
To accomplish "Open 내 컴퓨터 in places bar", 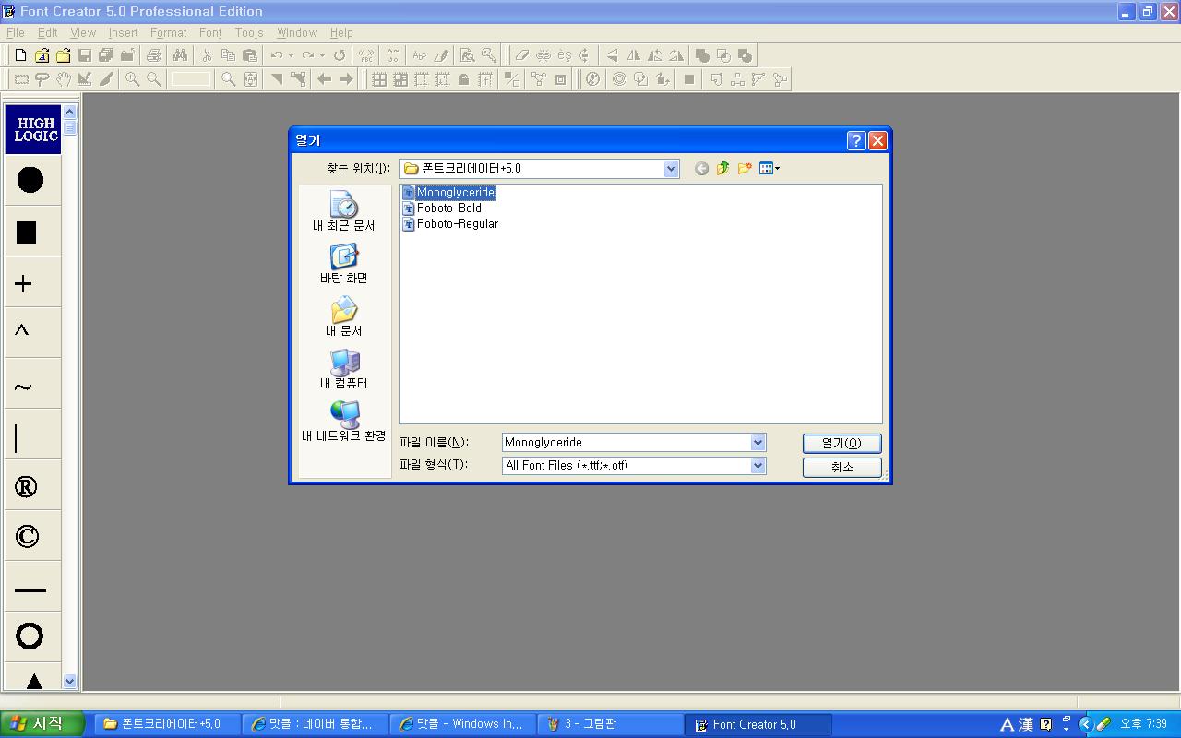I will click(x=344, y=369).
